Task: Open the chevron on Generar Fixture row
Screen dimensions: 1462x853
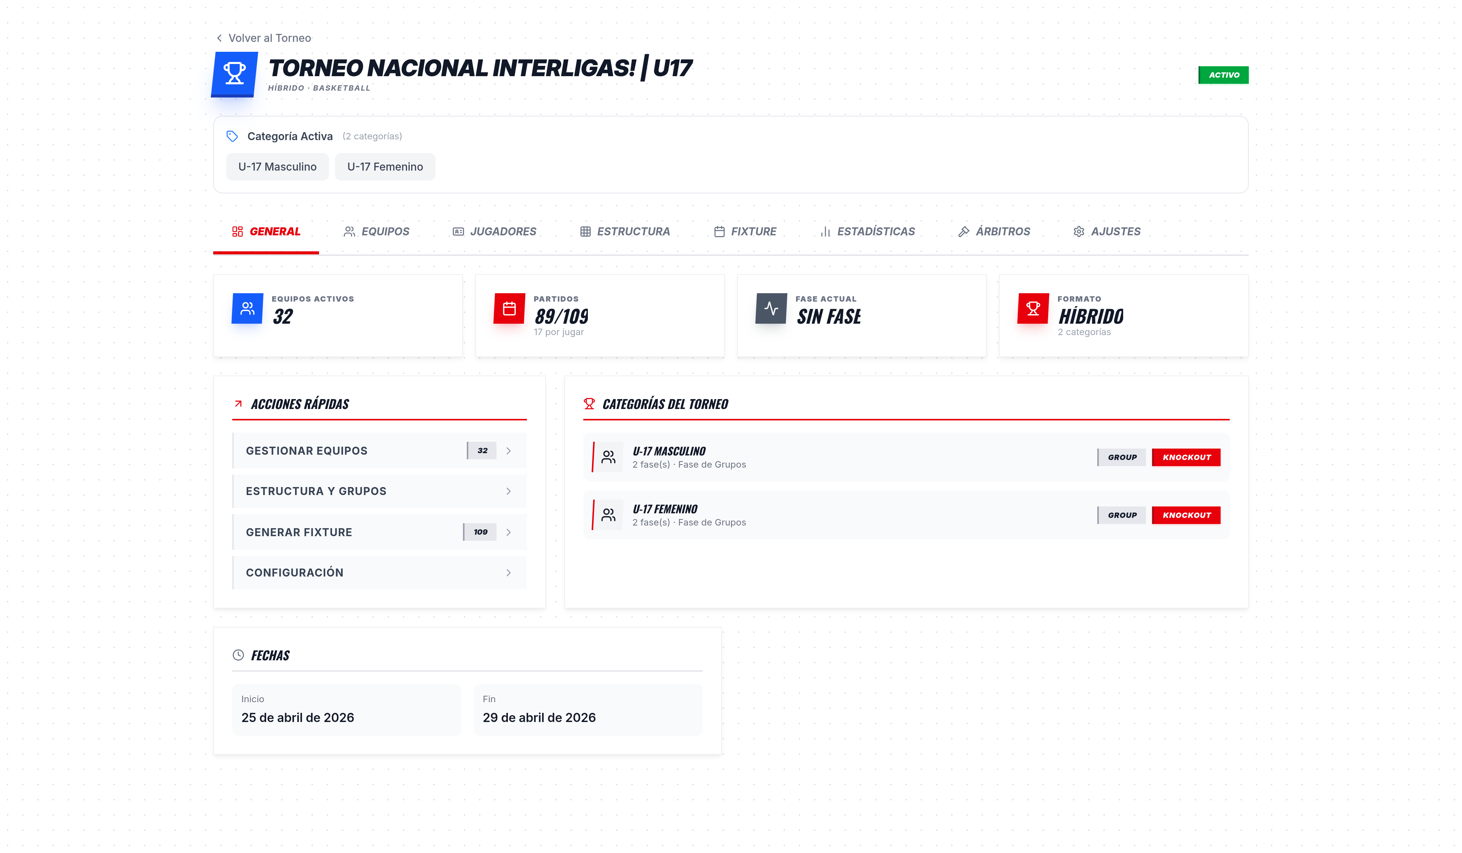Action: click(509, 532)
